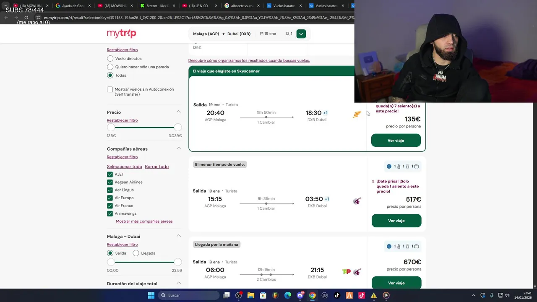Screen dimensions: 537x302
Task: Open Discord from the taskbar
Action: [300, 295]
